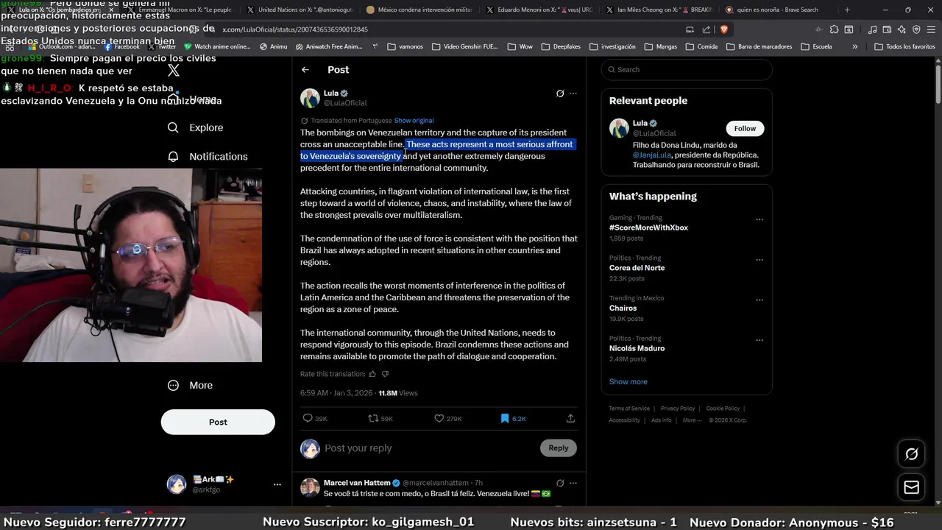
Task: Open the X logo home link
Action: pyautogui.click(x=174, y=71)
